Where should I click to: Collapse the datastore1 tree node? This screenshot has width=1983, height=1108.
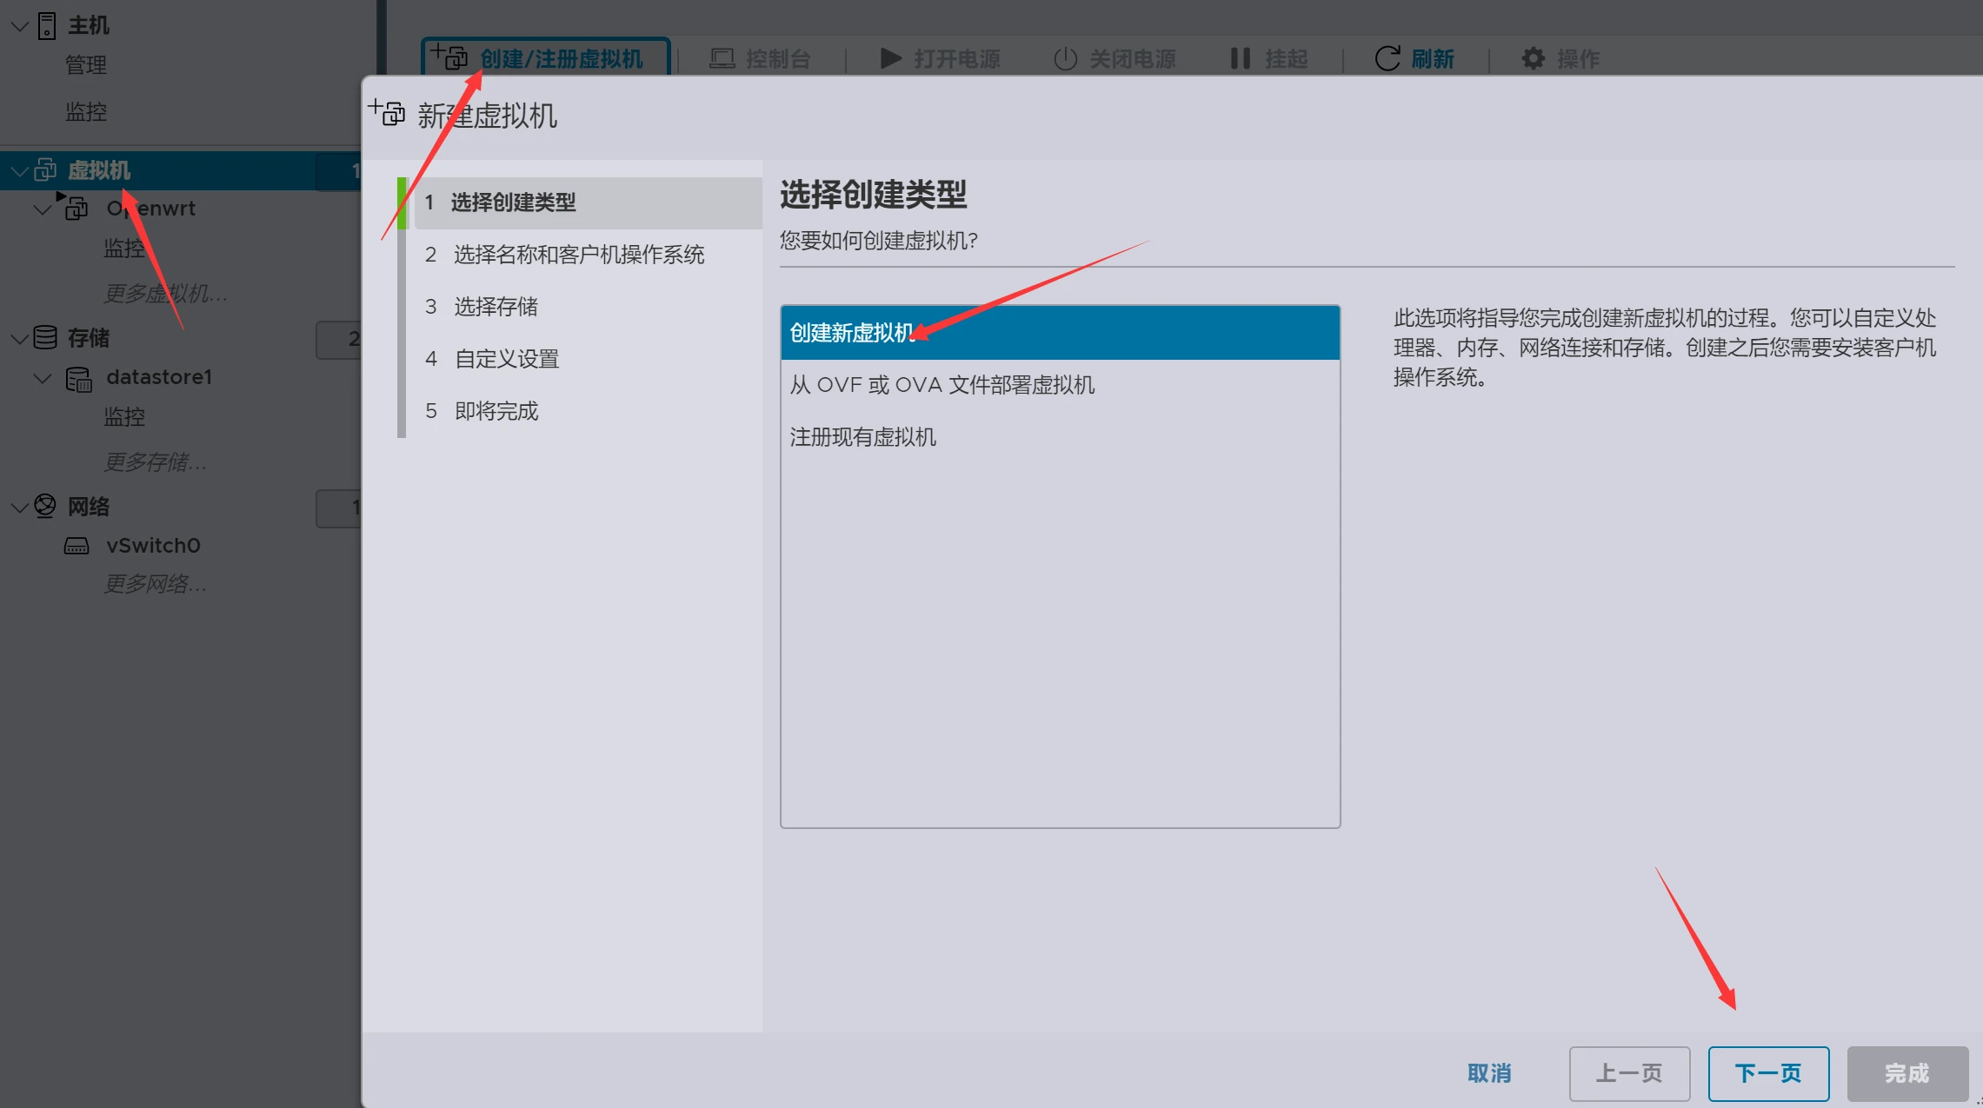click(x=42, y=378)
